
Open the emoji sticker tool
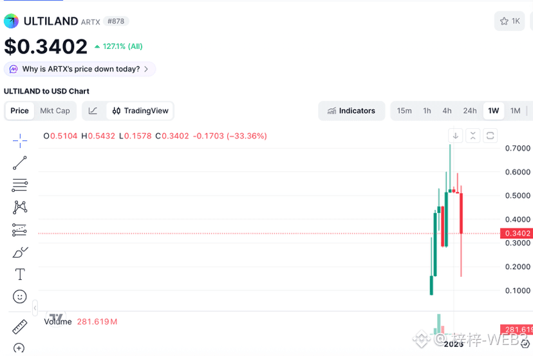tap(20, 297)
